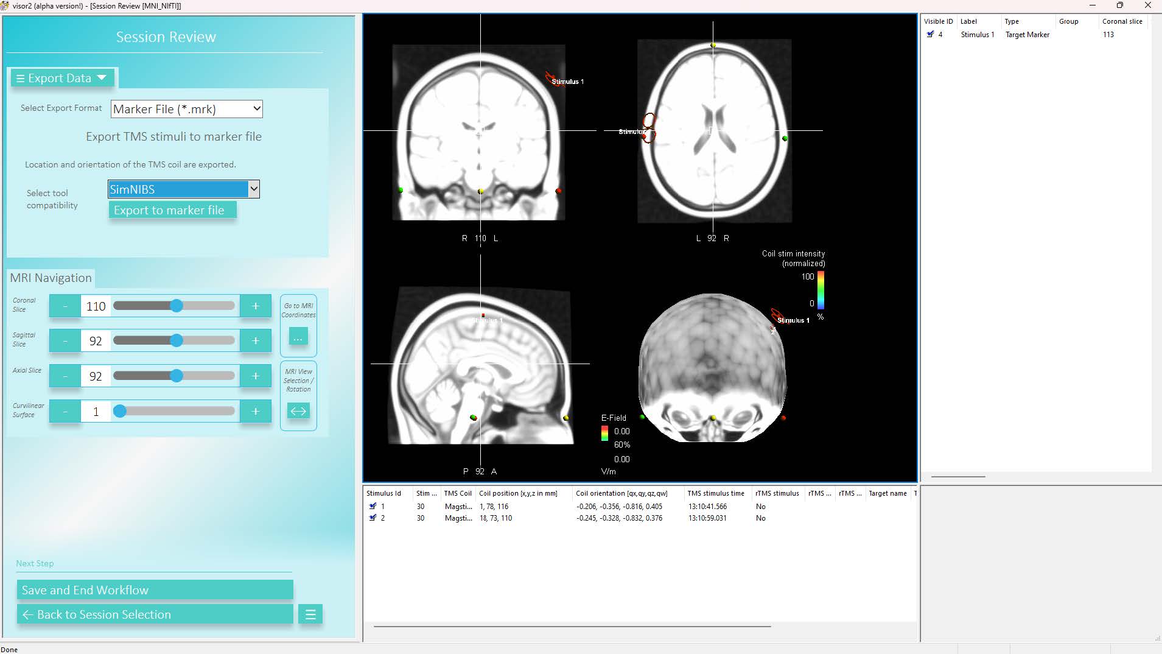Open the hamburger menu beside Back to Session Selection
Viewport: 1162px width, 654px height.
310,614
